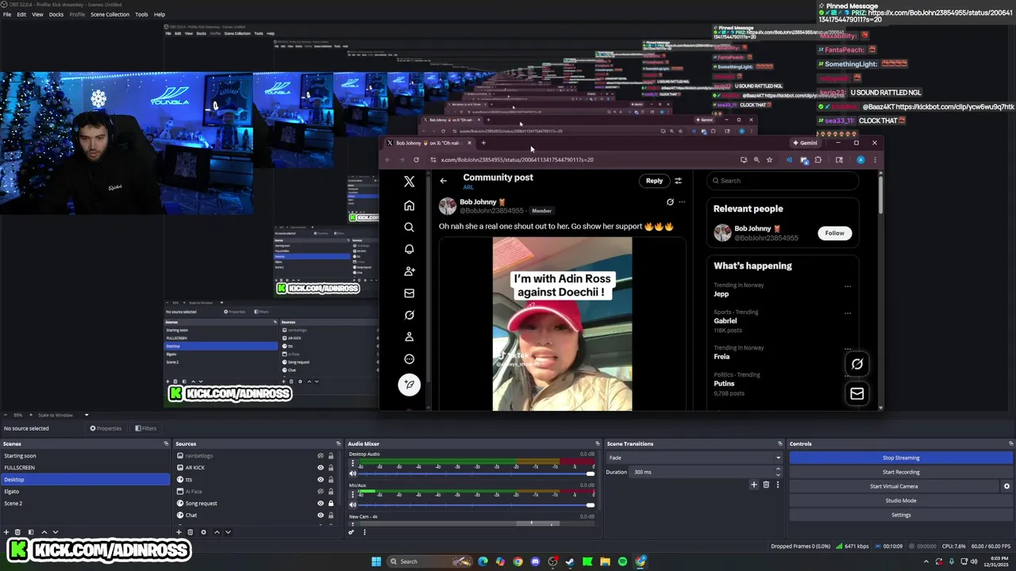The height and width of the screenshot is (571, 1016).
Task: Unlock the Song request source
Action: click(331, 504)
